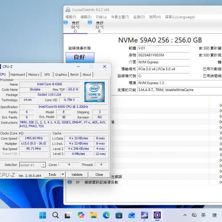Click the Name value Intel Core i5 6500

(x=50, y=84)
